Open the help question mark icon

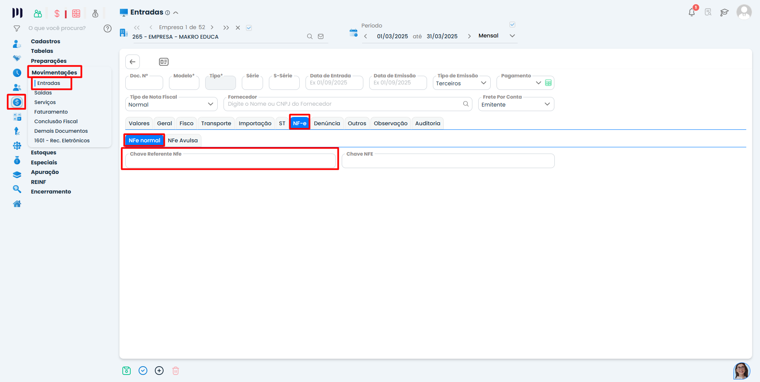click(107, 28)
